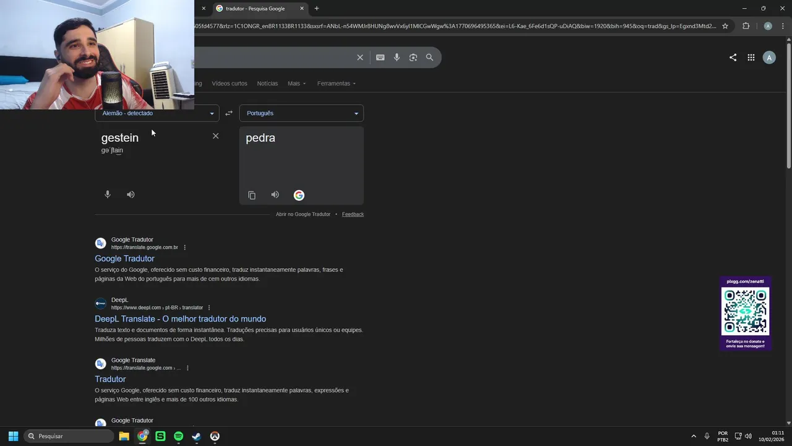Clear the Google search box

(x=359, y=58)
